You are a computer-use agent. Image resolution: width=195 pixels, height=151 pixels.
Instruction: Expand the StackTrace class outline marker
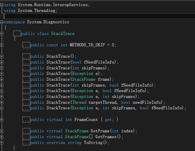[x=2, y=34]
